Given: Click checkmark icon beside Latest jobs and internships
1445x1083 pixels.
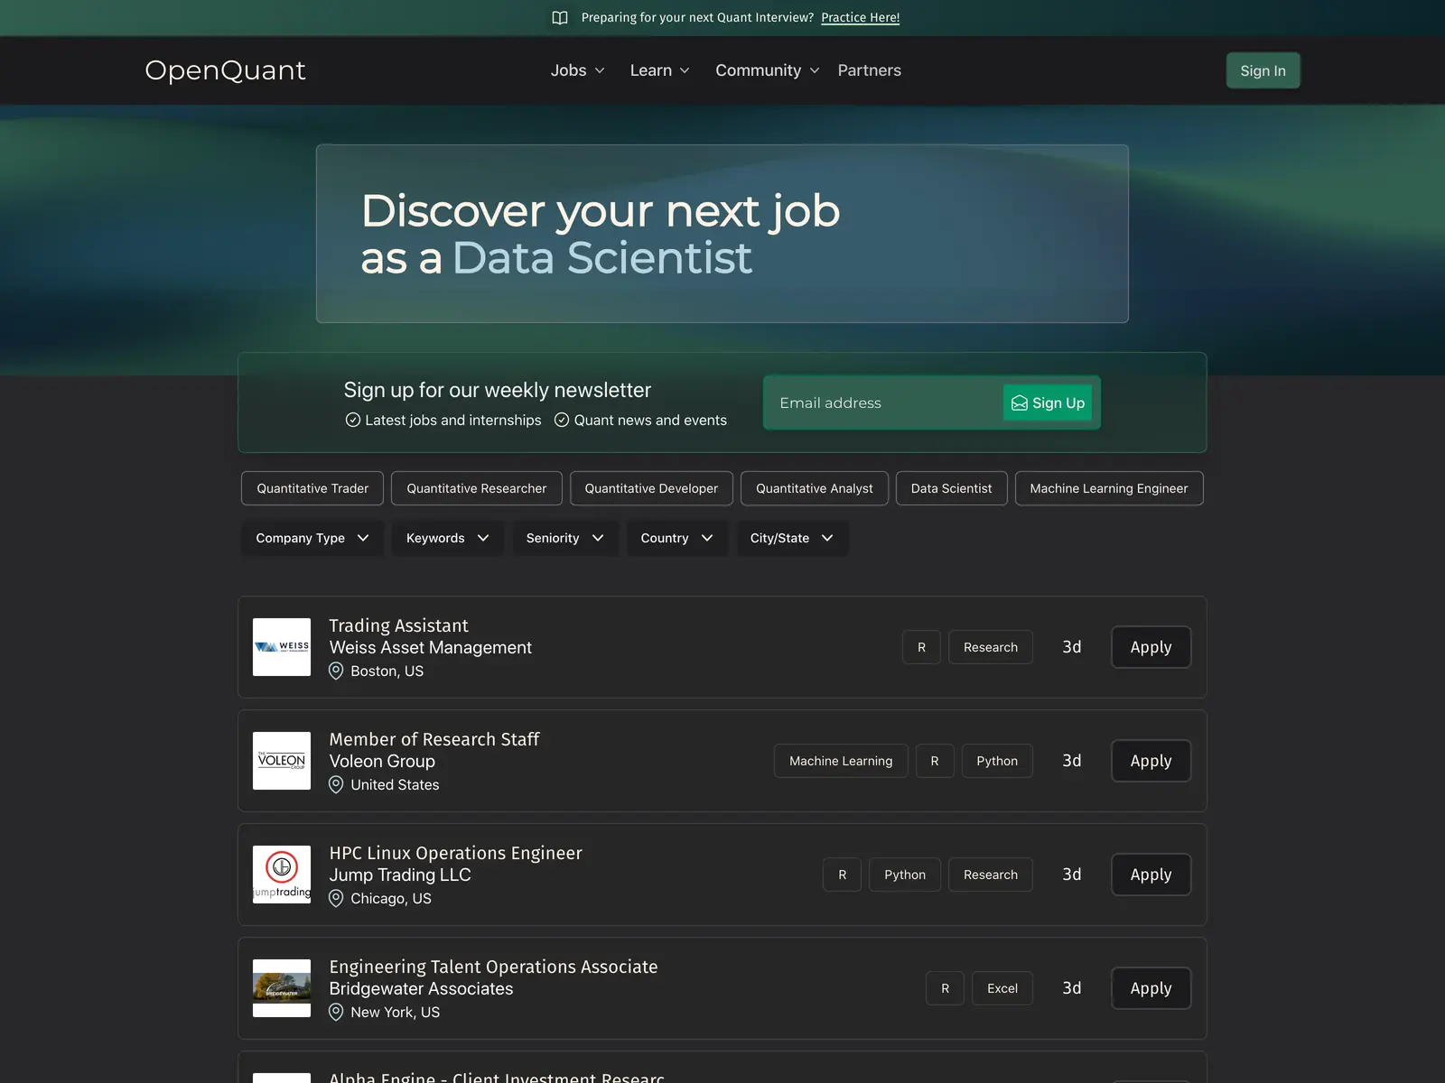Looking at the screenshot, I should pos(353,420).
